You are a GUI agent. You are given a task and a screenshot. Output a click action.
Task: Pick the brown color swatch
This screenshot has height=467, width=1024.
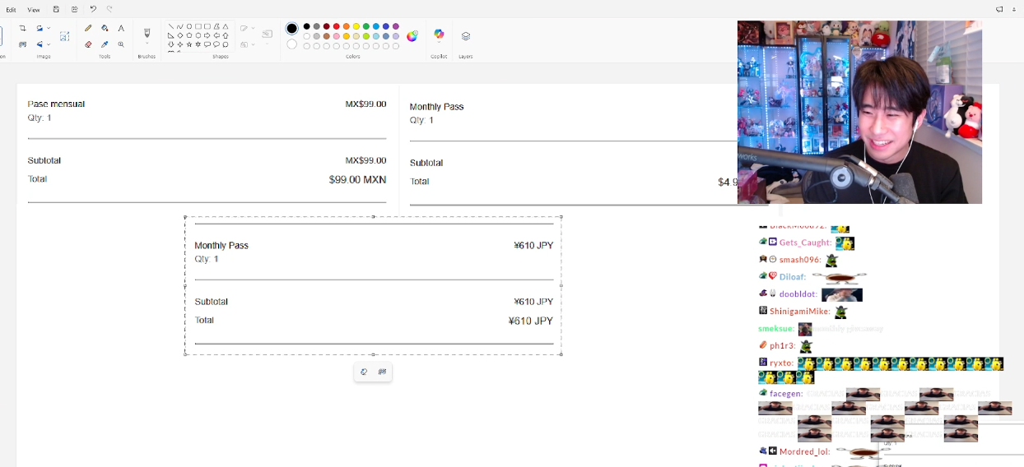click(327, 36)
